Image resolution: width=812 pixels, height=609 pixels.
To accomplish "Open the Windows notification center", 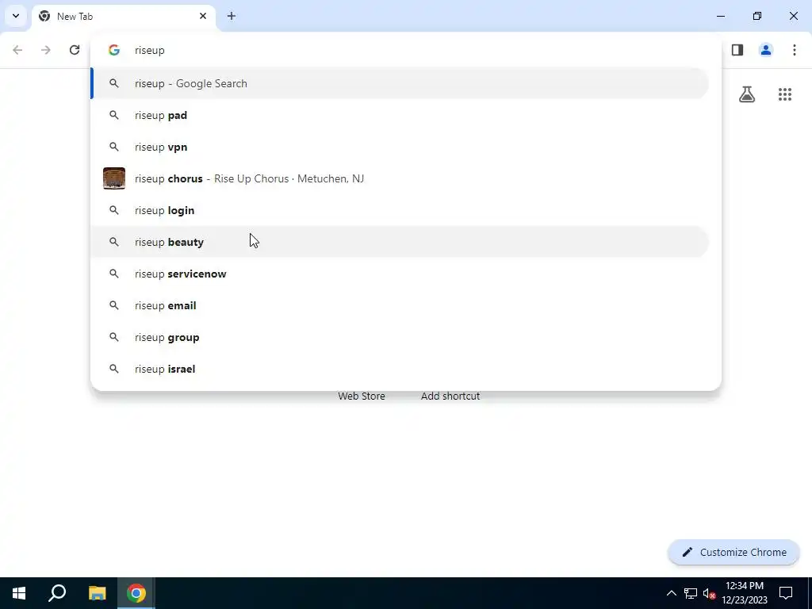I will click(x=786, y=593).
